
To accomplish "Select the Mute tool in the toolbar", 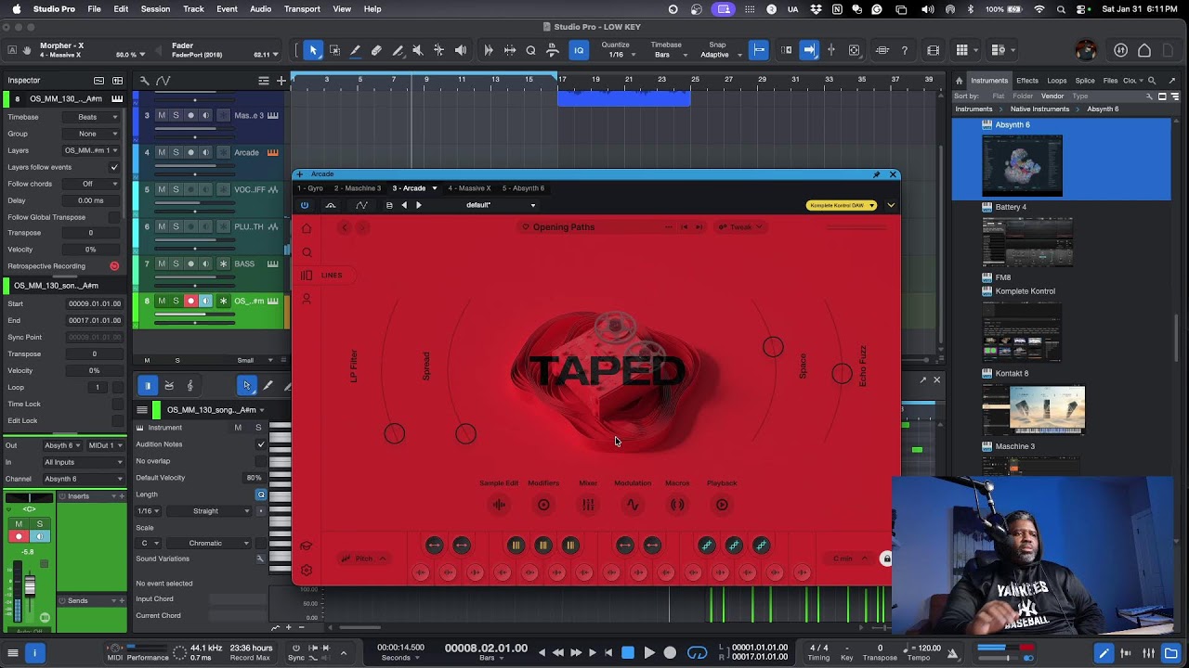I will 417,50.
